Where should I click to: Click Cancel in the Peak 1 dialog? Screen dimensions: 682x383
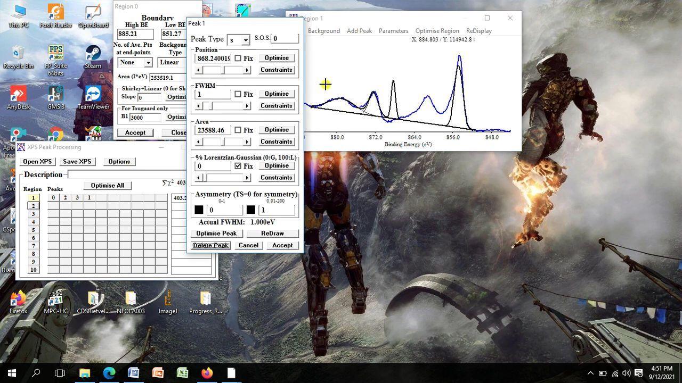[x=248, y=245]
